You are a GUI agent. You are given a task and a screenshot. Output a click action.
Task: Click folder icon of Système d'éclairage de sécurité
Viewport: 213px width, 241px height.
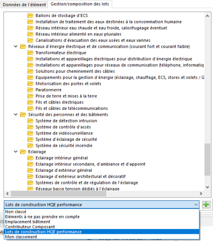[31, 139]
